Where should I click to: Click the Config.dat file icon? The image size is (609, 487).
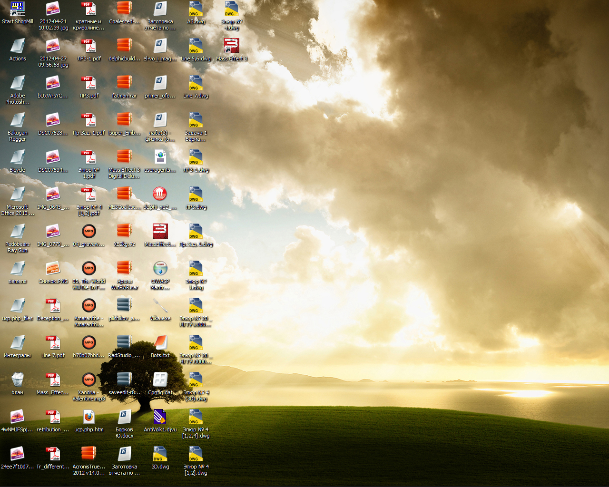[x=160, y=384]
